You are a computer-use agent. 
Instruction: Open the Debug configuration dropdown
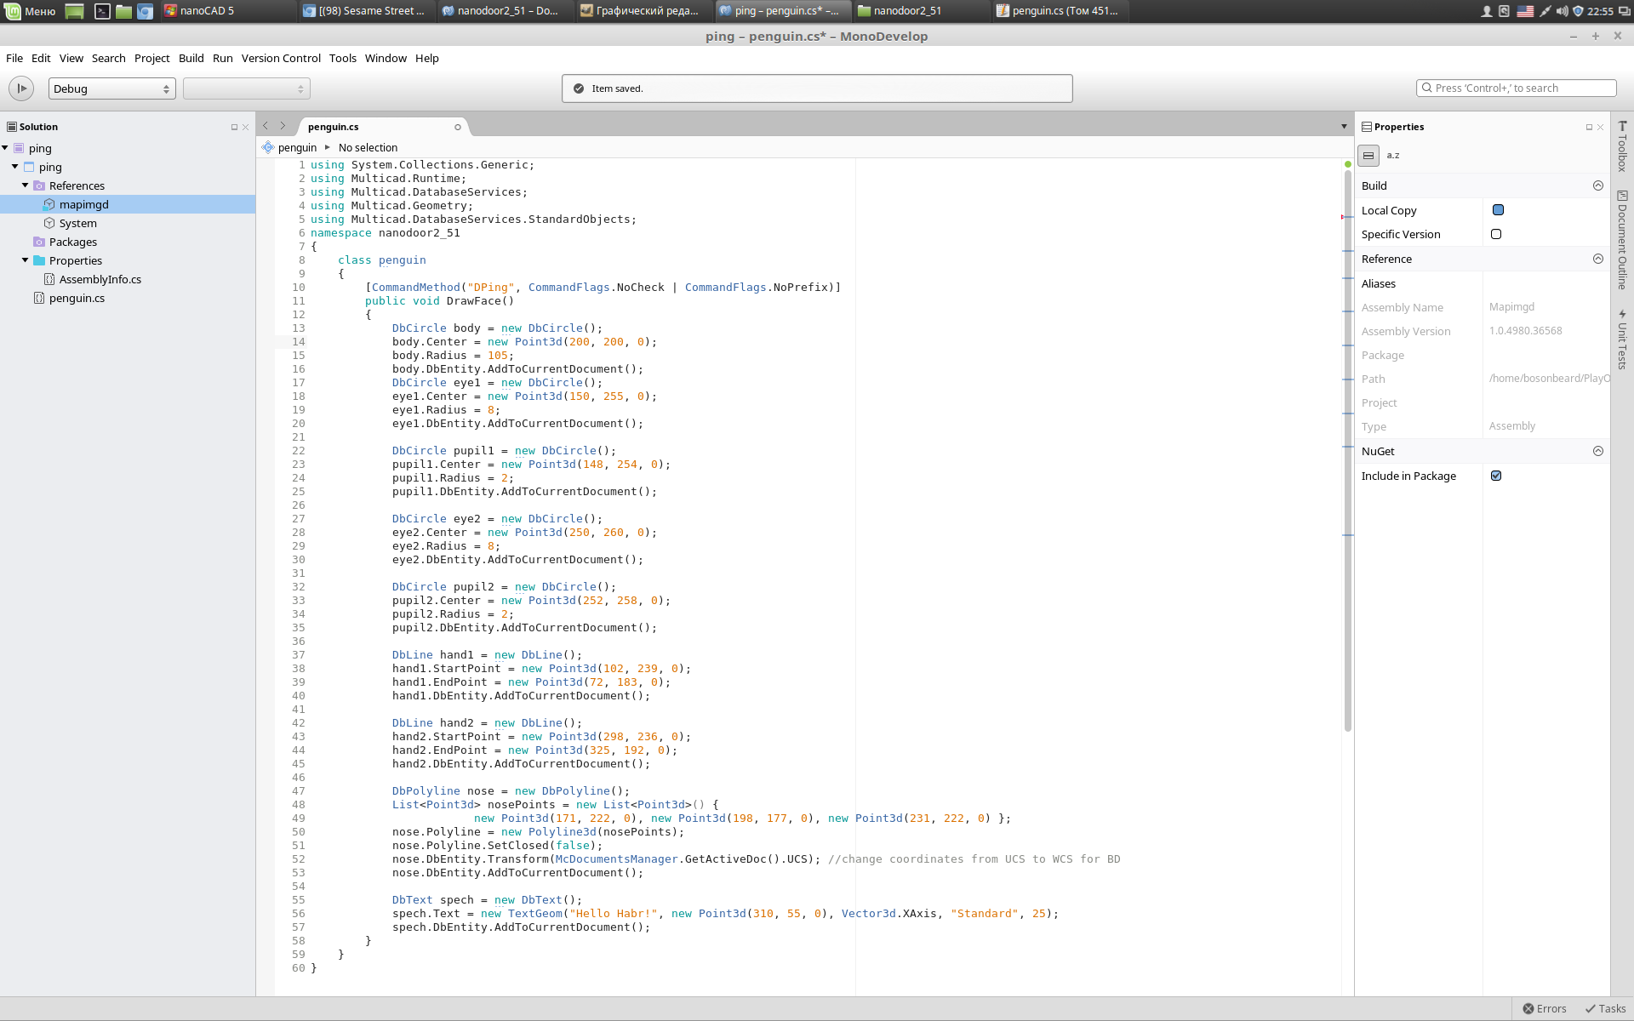tap(110, 87)
